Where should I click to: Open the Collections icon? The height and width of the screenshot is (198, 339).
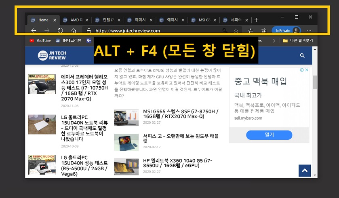tap(264, 30)
